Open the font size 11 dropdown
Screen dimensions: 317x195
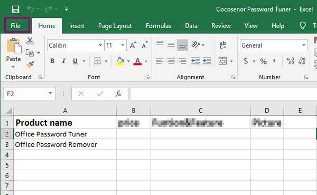pos(123,45)
